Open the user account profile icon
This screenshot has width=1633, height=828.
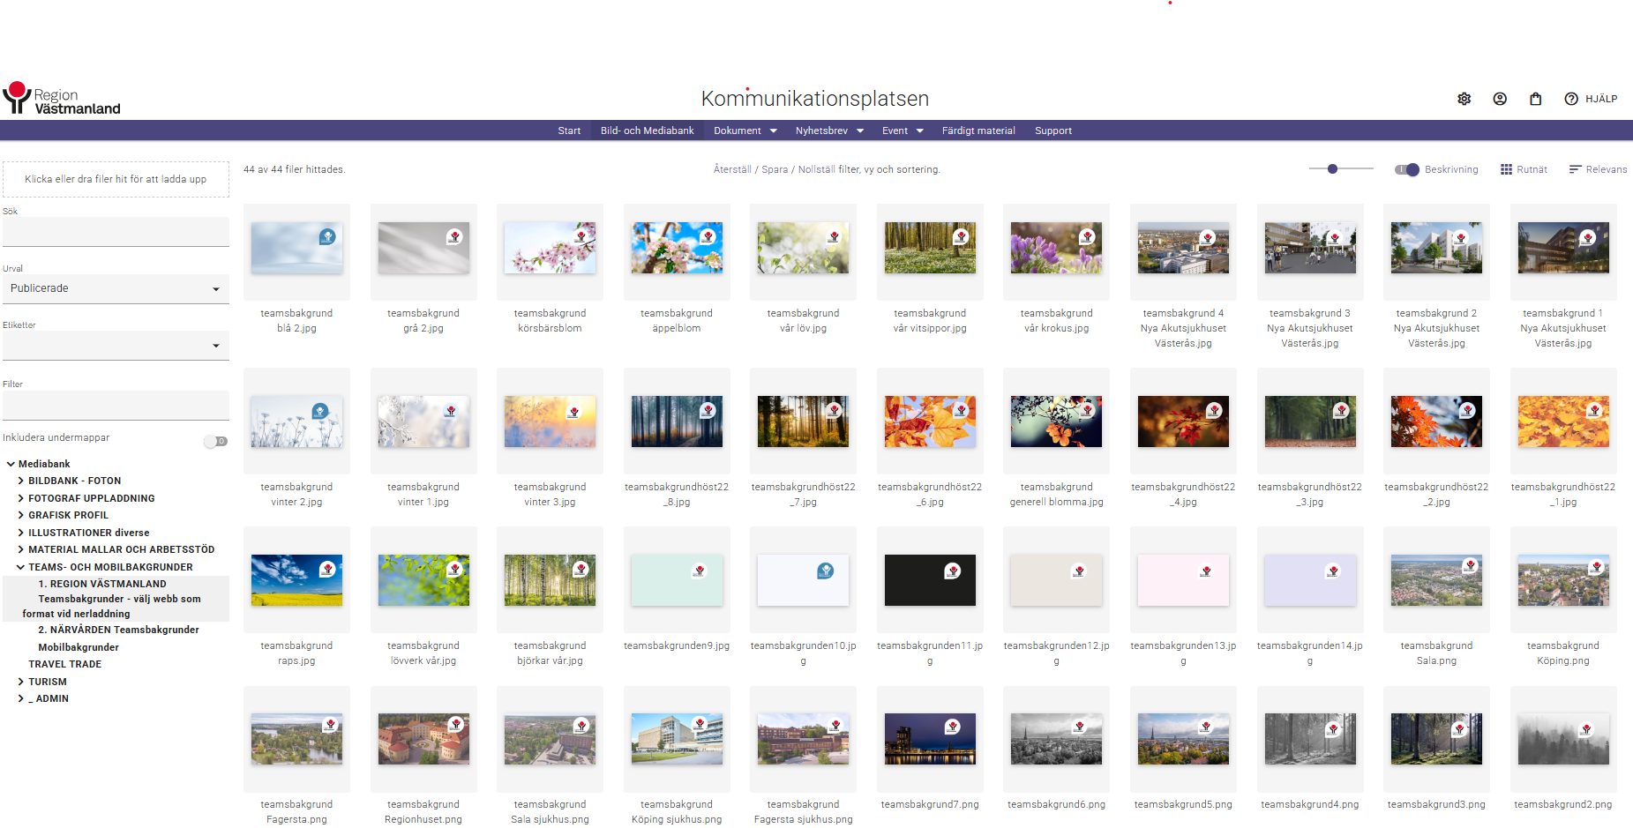(x=1499, y=99)
